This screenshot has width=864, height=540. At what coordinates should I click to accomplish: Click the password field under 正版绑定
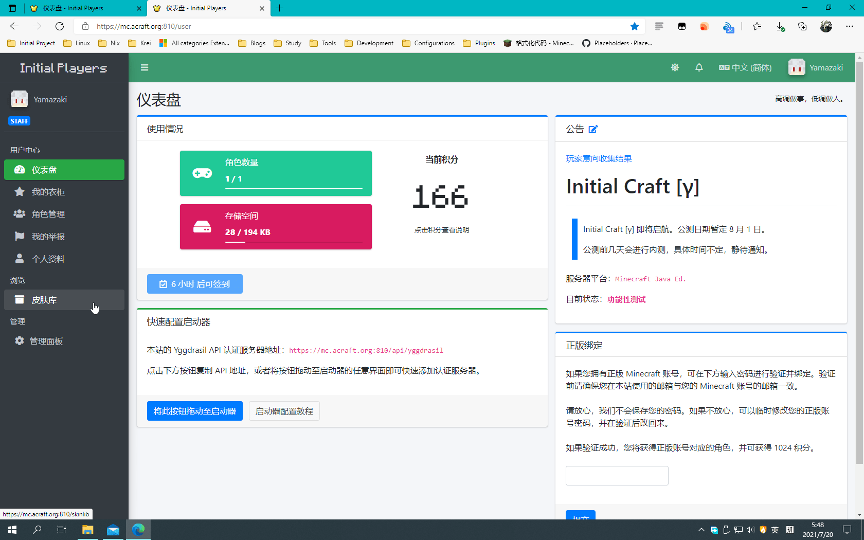pyautogui.click(x=617, y=475)
